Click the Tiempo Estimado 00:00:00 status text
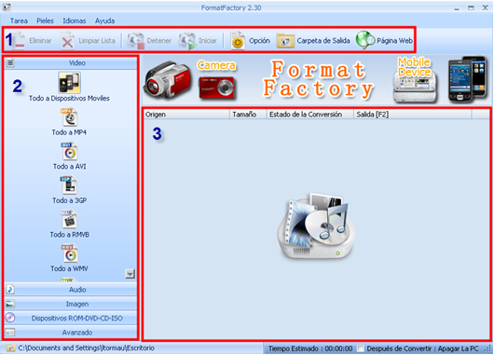 [x=310, y=348]
